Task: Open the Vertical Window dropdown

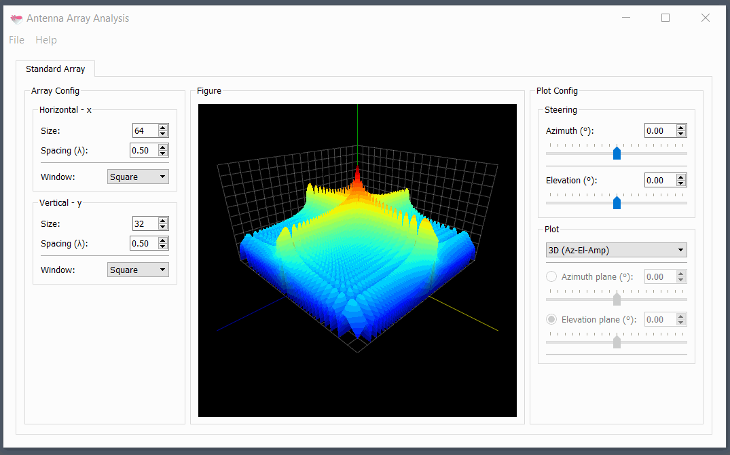Action: click(138, 270)
